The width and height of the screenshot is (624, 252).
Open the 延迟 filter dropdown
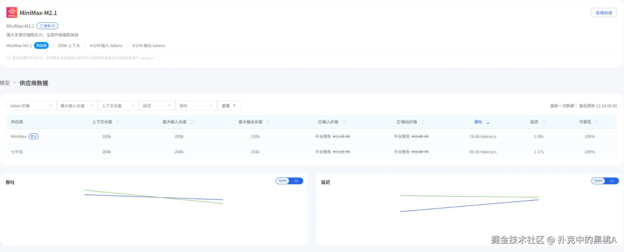tap(157, 106)
